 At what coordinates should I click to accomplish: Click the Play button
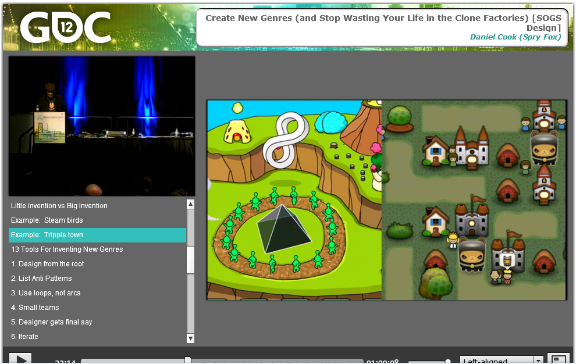click(20, 359)
